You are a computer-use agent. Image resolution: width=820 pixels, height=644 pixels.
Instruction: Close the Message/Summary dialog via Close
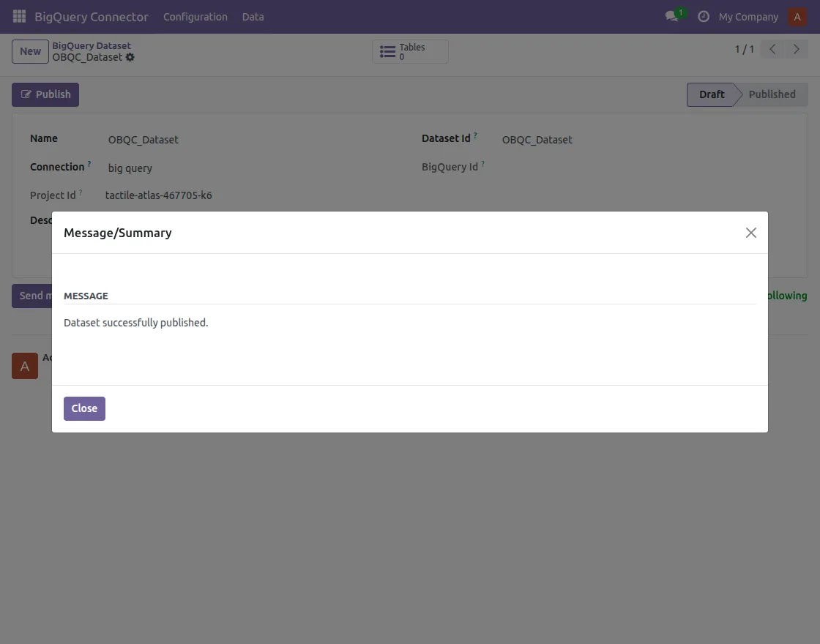(83, 408)
